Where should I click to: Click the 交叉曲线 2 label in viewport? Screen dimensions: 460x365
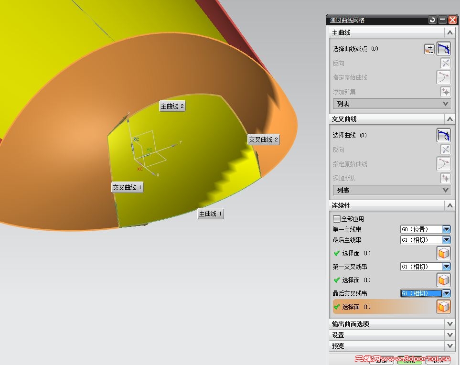click(264, 140)
